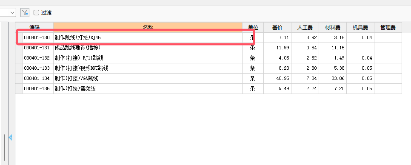Viewport: 411px width, 165px height.
Task: Sort by the 编码 column header
Action: [34, 27]
